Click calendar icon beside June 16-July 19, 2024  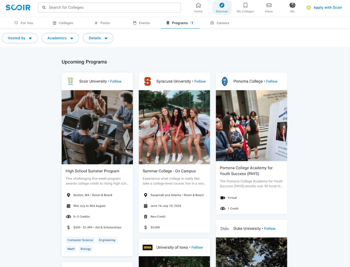(x=146, y=206)
